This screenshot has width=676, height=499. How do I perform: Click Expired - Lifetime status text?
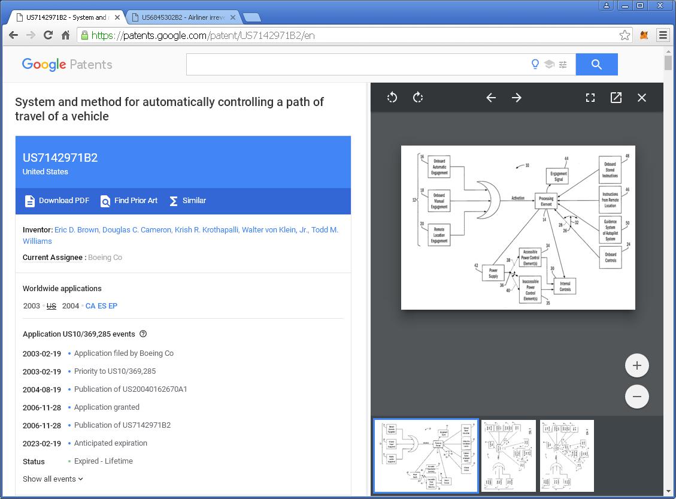[x=104, y=461]
